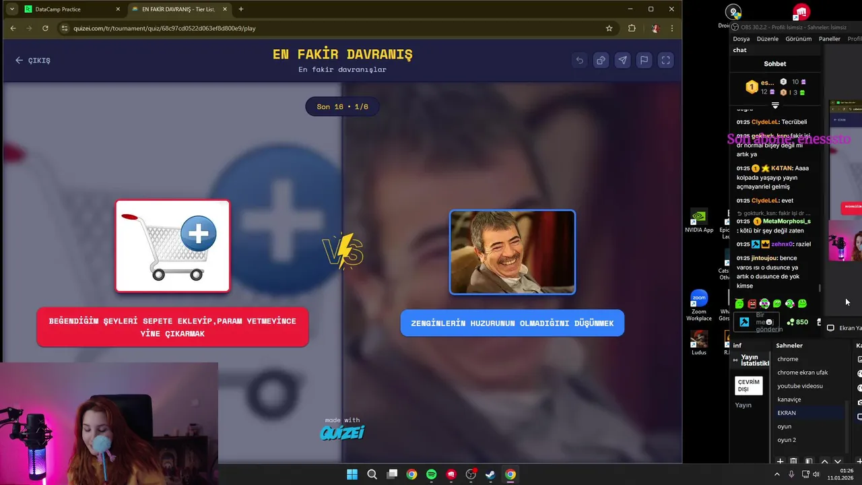The image size is (862, 485).
Task: Click the purple sunglasses emote
Action: click(764, 304)
